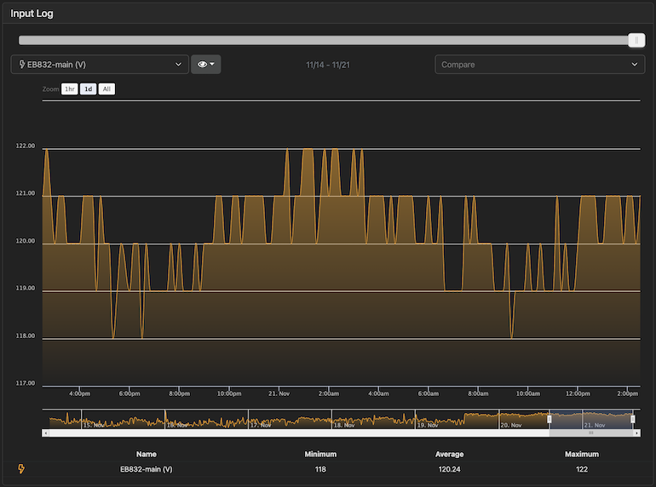Viewport: 656px width, 487px height.
Task: Click the 6:00pm x-axis label
Action: [x=129, y=393]
